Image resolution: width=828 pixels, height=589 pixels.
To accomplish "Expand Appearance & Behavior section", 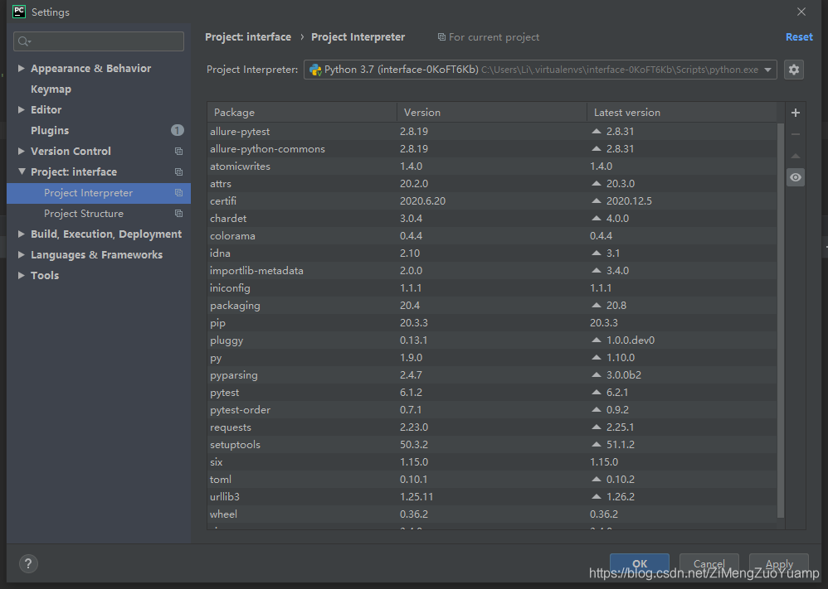I will tap(21, 68).
